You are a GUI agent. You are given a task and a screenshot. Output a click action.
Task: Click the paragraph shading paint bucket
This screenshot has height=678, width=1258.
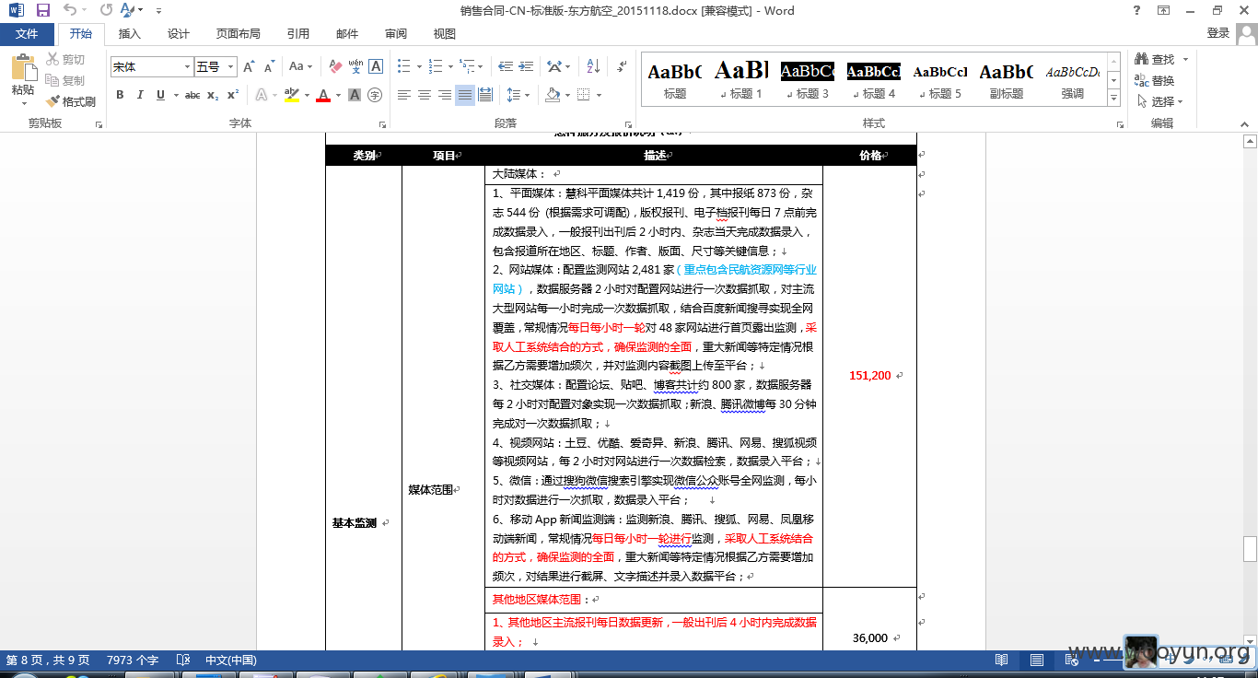click(x=553, y=95)
